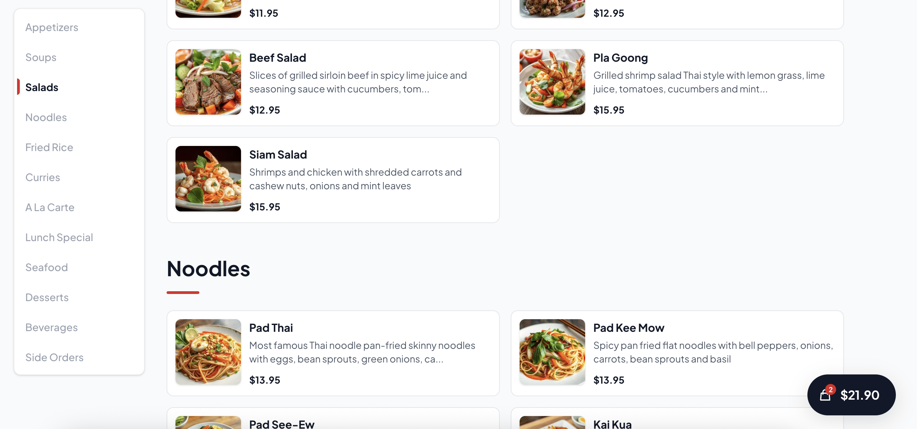Browse the Lunch Special menu
917x429 pixels.
pos(59,237)
